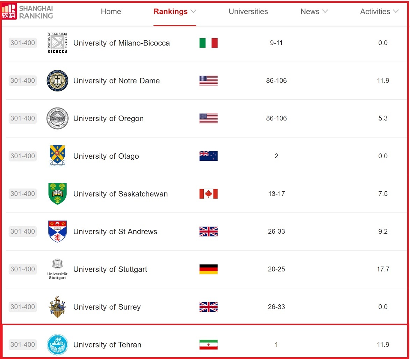The height and width of the screenshot is (359, 410).
Task: Open the Activities dropdown menu
Action: click(x=379, y=12)
